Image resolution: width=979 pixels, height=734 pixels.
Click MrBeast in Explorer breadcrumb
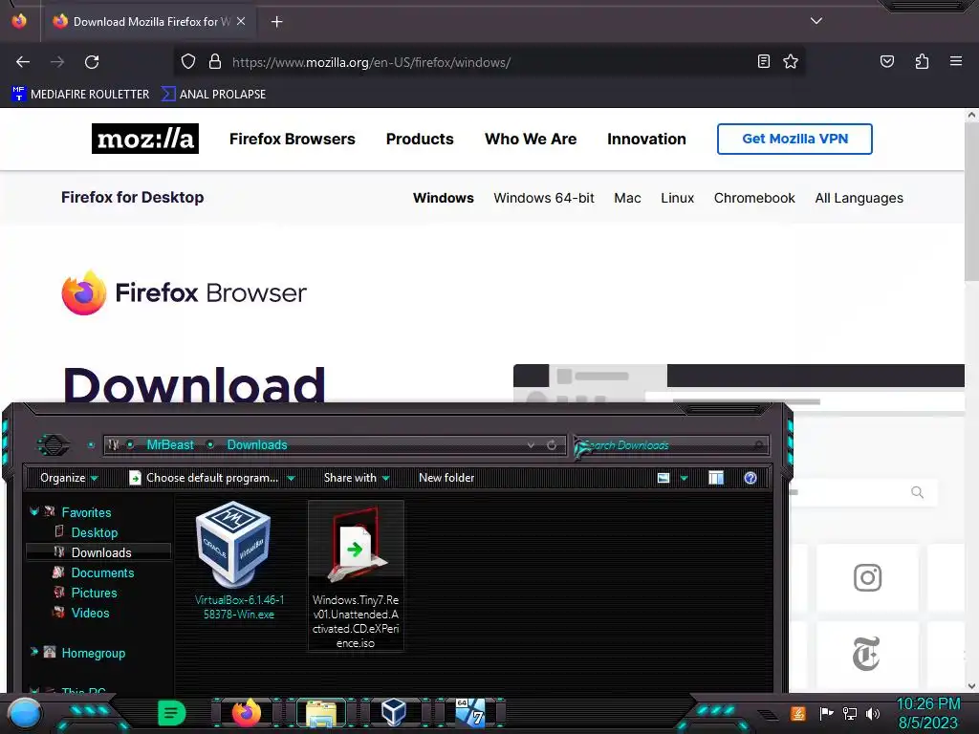[170, 445]
